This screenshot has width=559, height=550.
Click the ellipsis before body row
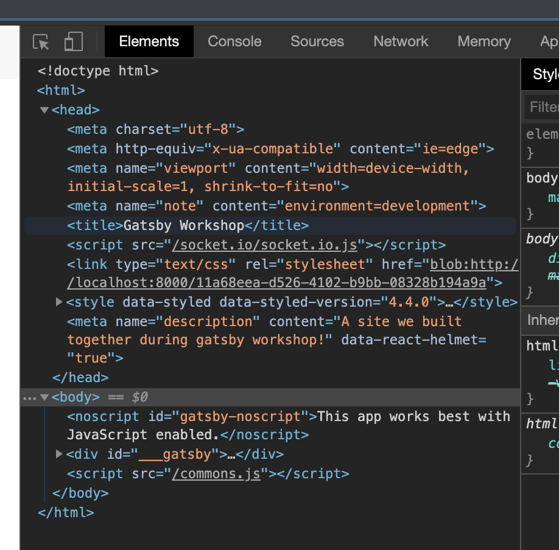click(x=30, y=399)
